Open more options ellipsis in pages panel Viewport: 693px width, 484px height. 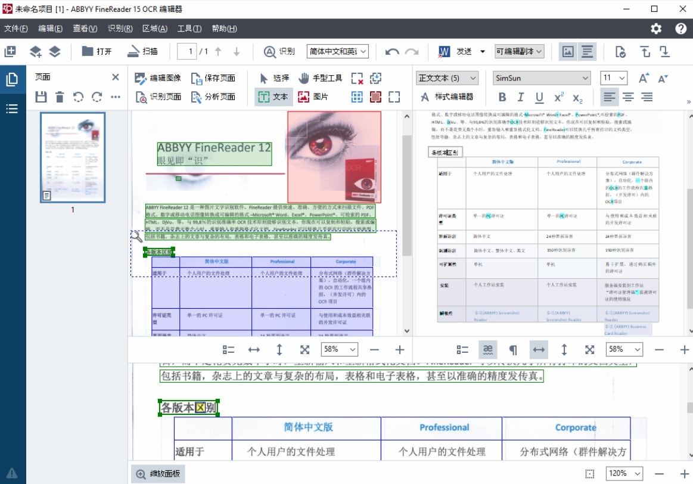click(x=116, y=97)
